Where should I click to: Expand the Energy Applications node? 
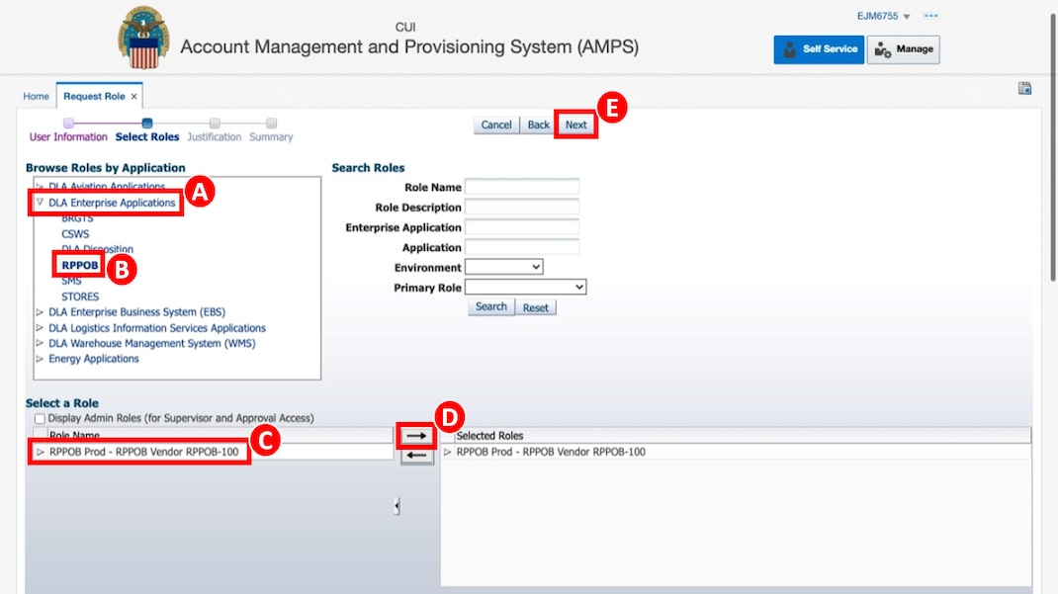[40, 359]
